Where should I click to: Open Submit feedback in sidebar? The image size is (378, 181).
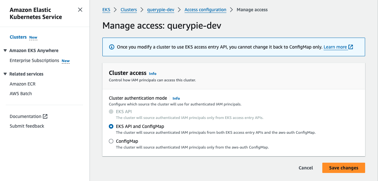[x=27, y=126]
